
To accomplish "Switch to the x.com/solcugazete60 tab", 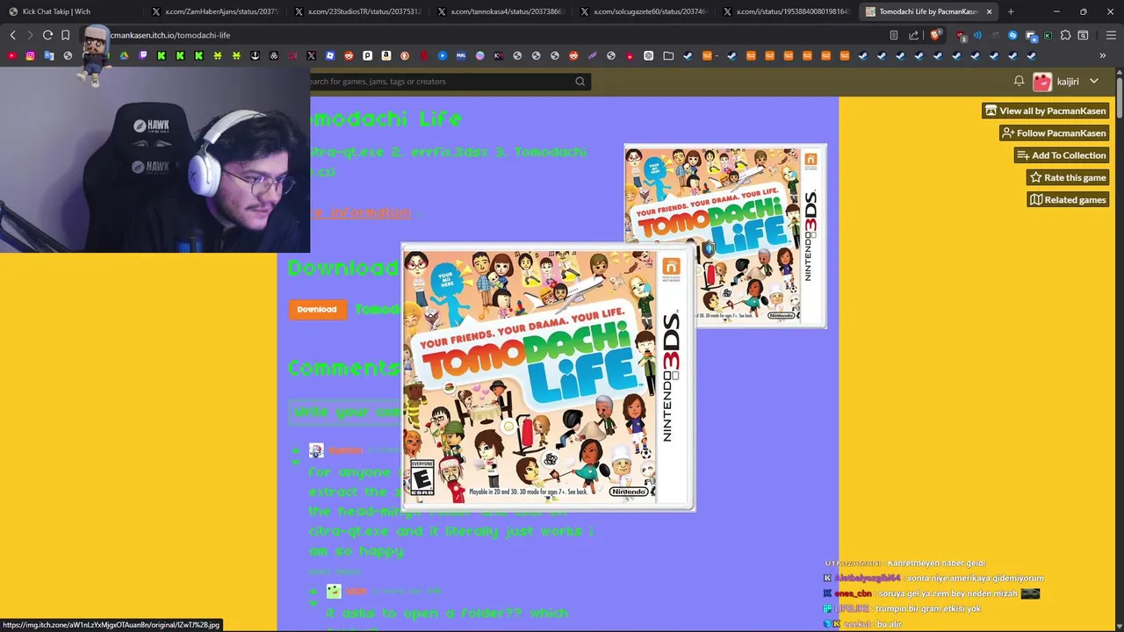I will (643, 11).
